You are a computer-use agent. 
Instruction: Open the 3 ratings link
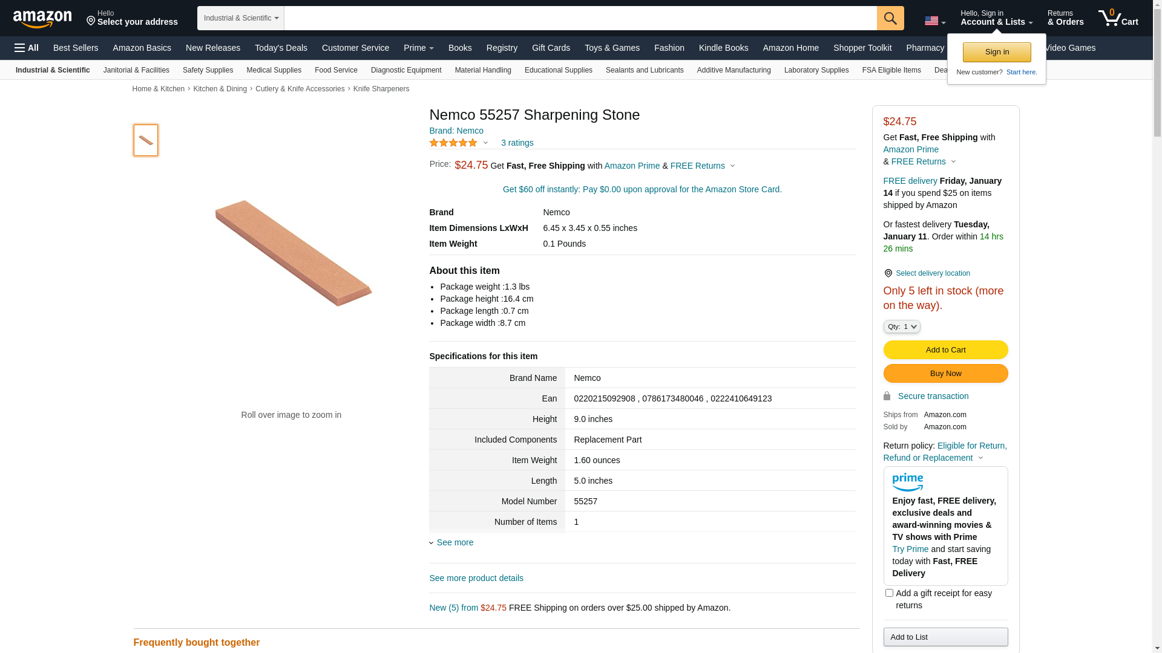tap(517, 143)
